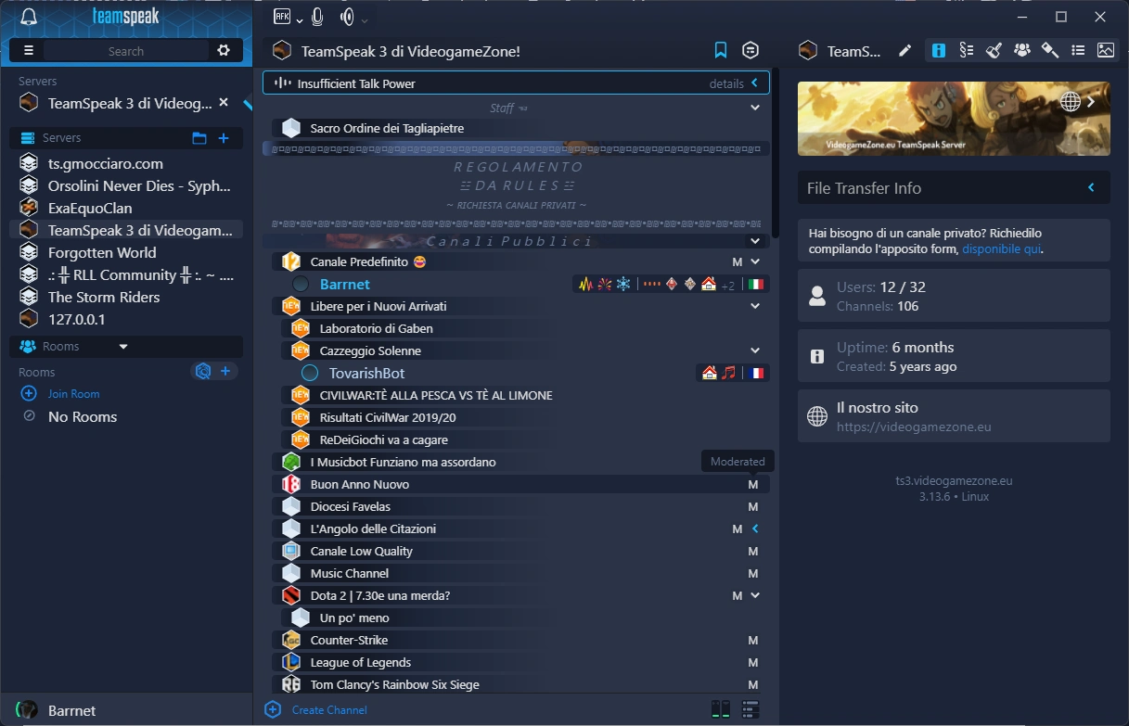Collapse Canali Pubblici section chevron
This screenshot has width=1129, height=726.
pos(755,241)
